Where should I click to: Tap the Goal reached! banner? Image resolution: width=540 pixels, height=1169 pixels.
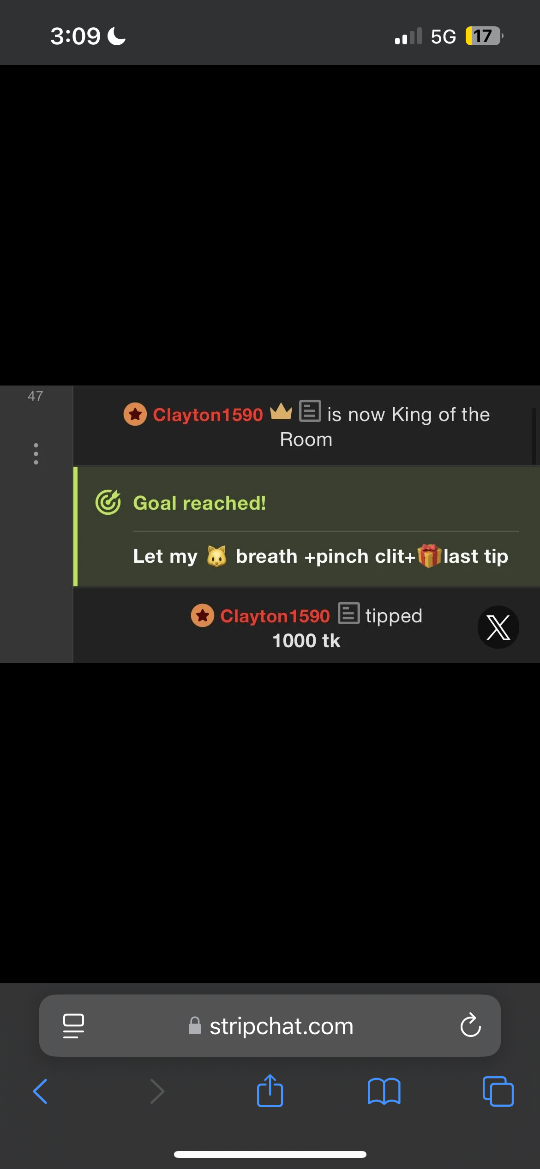[306, 526]
